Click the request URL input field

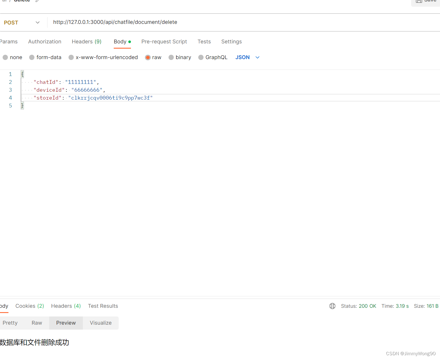click(243, 22)
